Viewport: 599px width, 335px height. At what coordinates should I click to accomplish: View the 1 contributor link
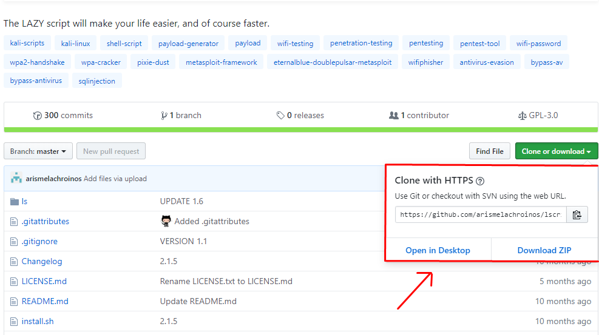(x=419, y=116)
